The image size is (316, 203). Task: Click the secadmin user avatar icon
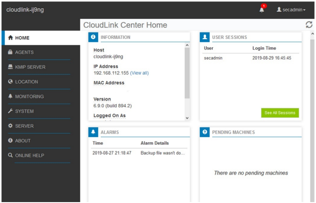pos(279,10)
